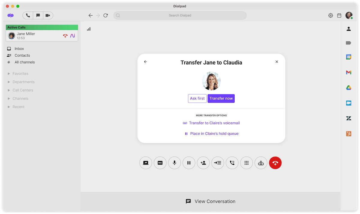Add a participant to the call

[x=203, y=163]
